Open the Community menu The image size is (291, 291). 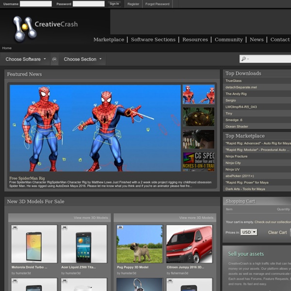point(228,40)
